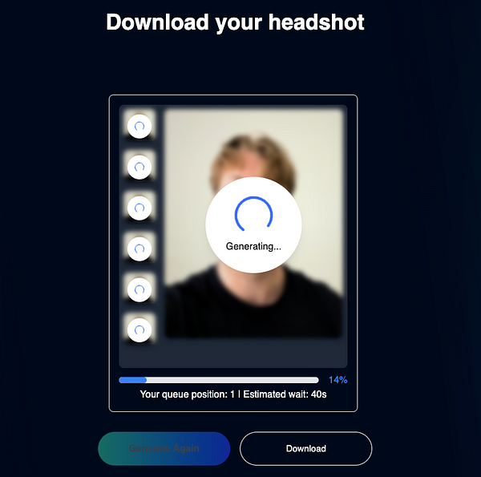This screenshot has height=477, width=481.
Task: Select the second loading thumbnail from top
Action: click(139, 167)
